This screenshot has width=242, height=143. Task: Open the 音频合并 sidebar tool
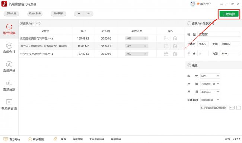tap(9, 48)
